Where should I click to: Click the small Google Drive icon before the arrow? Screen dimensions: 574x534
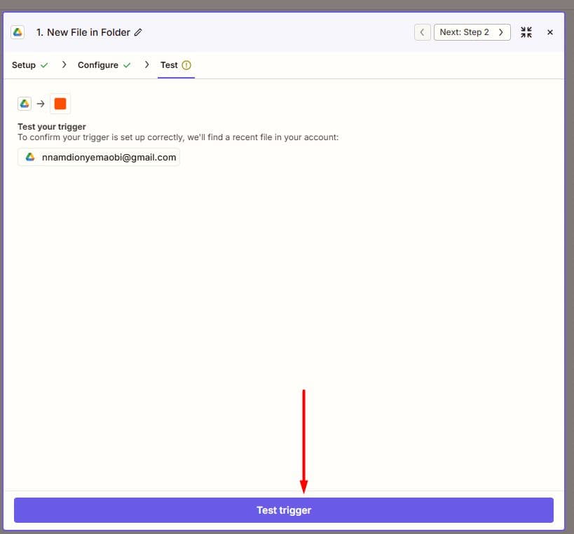coord(25,104)
